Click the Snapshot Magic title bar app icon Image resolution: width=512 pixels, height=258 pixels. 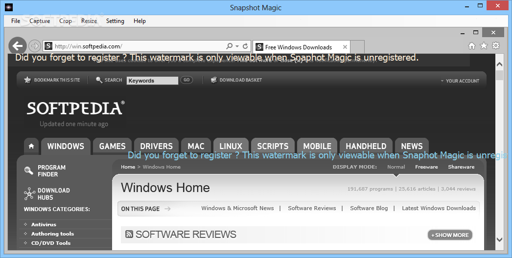9,7
